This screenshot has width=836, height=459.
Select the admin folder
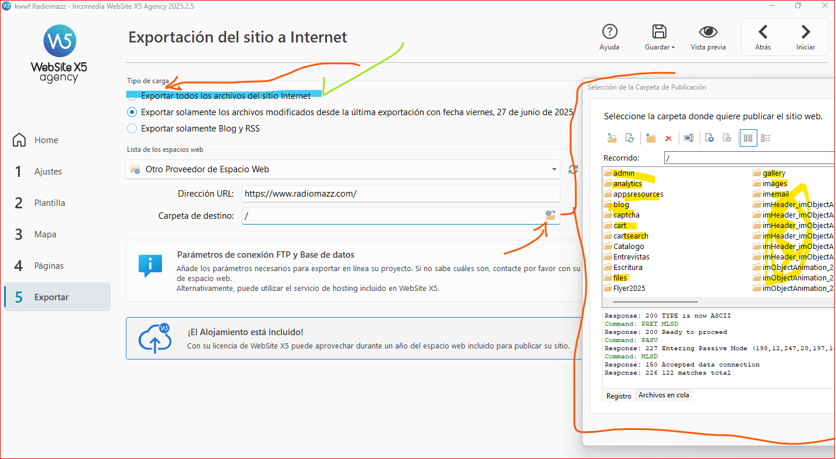pos(619,173)
